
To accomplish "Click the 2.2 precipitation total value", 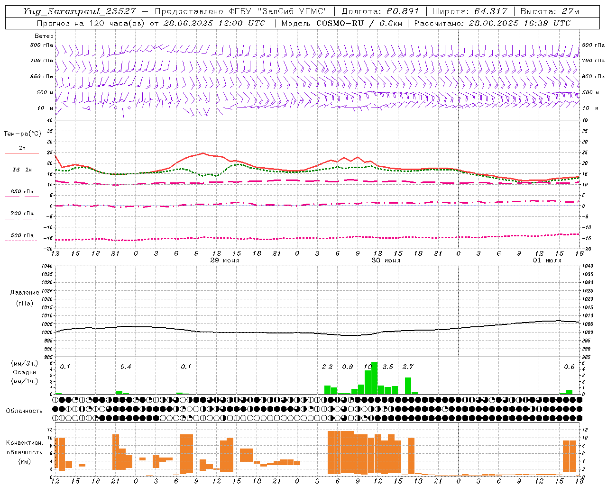I will tap(327, 367).
